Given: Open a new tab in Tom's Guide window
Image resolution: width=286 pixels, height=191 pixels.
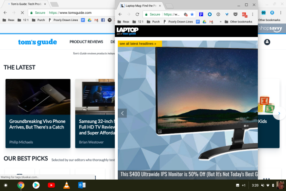Looking at the screenshot, I should (x=54, y=4).
